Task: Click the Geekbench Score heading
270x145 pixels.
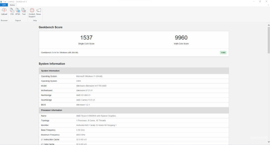Action: (50, 27)
